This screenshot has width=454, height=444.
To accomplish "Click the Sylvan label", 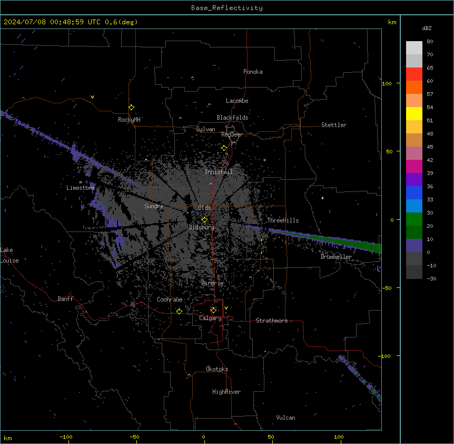I will [205, 129].
